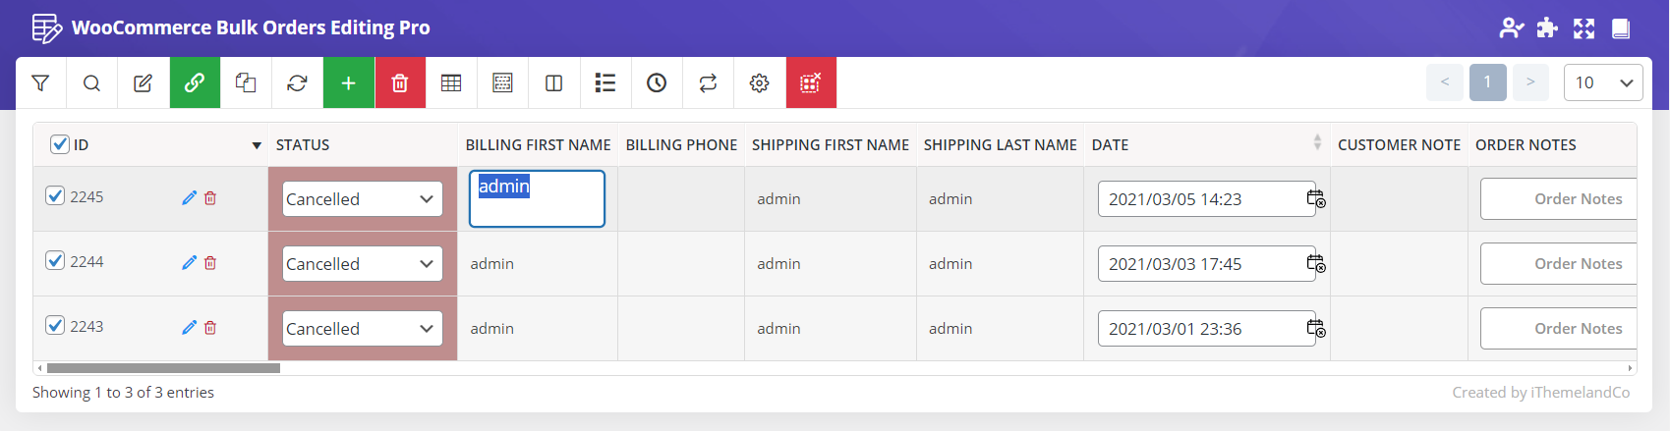The width and height of the screenshot is (1670, 431).
Task: Open status dropdown for order 2245
Action: tap(362, 199)
